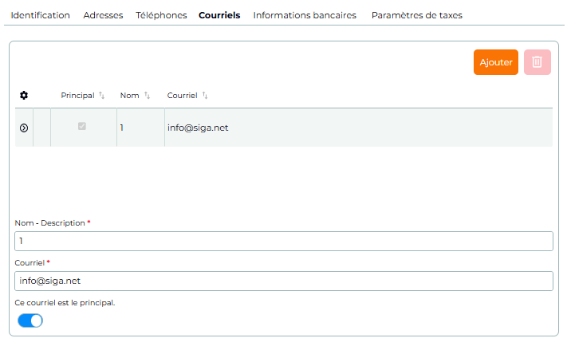Click the circled arrow row icon
Image resolution: width=567 pixels, height=346 pixels.
(x=24, y=128)
